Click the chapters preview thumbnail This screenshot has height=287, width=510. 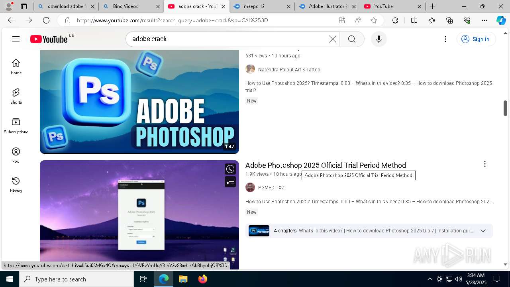[259, 231]
